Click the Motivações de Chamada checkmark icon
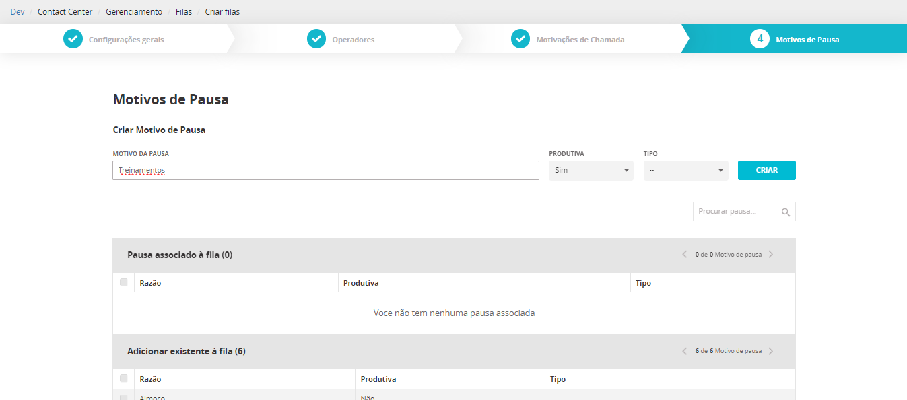This screenshot has width=907, height=400. [520, 39]
